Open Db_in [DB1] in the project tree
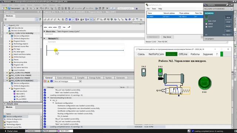 pyautogui.click(x=21, y=96)
